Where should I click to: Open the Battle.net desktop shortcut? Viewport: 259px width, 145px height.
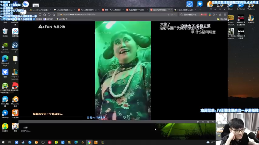pos(241,6)
